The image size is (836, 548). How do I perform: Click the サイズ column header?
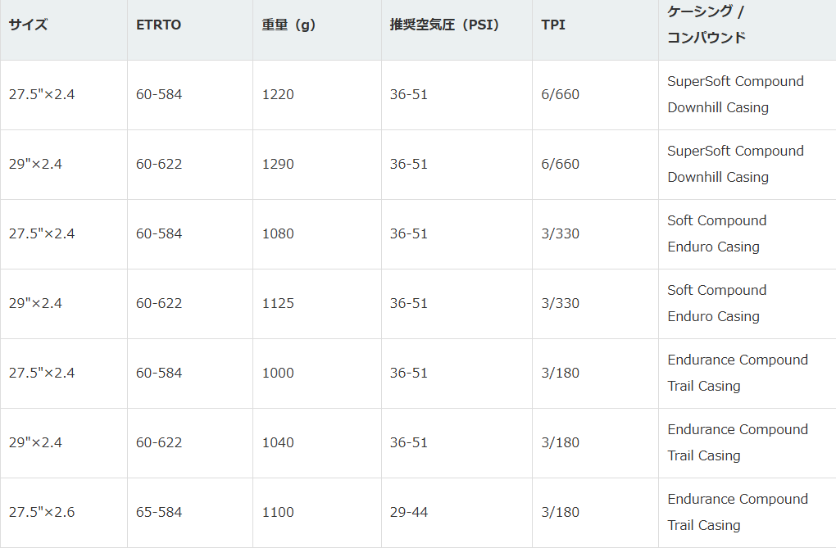[29, 25]
